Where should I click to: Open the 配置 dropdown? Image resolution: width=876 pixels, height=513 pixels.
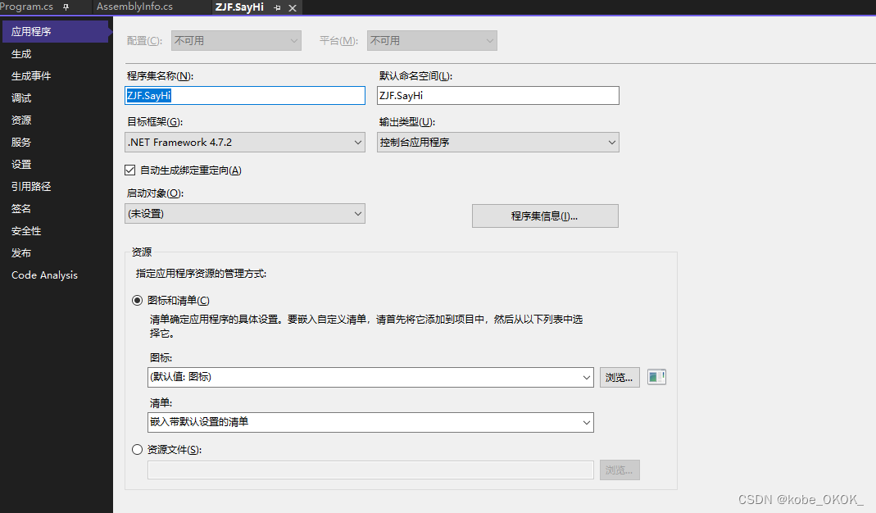coord(236,41)
